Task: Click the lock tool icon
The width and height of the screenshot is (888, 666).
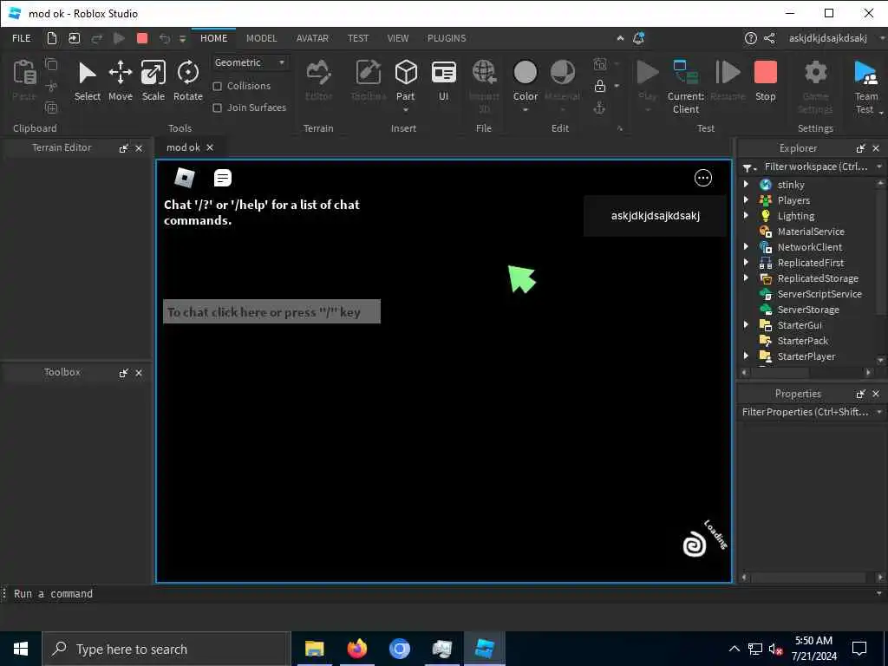Action: coord(600,86)
